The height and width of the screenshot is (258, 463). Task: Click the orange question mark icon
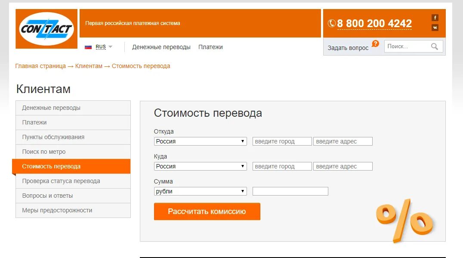coord(375,44)
